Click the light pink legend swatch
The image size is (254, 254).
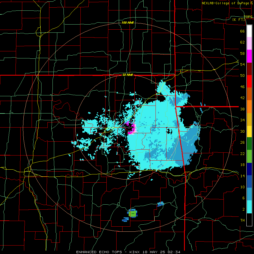[249, 43]
